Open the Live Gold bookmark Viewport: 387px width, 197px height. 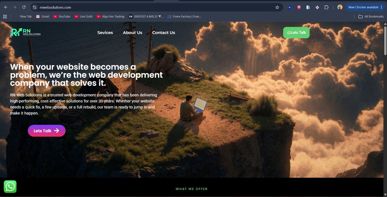pyautogui.click(x=83, y=16)
